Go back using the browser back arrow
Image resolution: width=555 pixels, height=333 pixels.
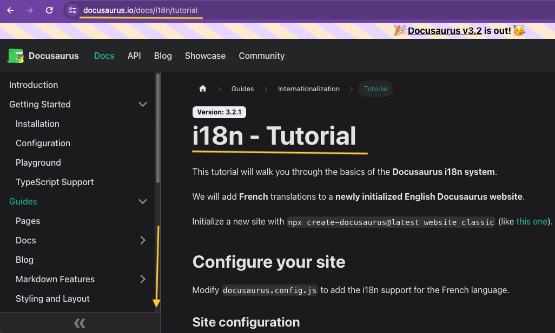point(10,10)
